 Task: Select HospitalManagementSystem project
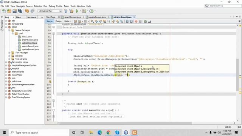click(x=24, y=65)
